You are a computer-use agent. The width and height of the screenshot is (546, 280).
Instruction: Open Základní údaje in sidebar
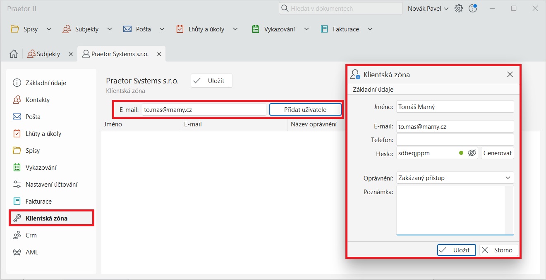pos(45,83)
